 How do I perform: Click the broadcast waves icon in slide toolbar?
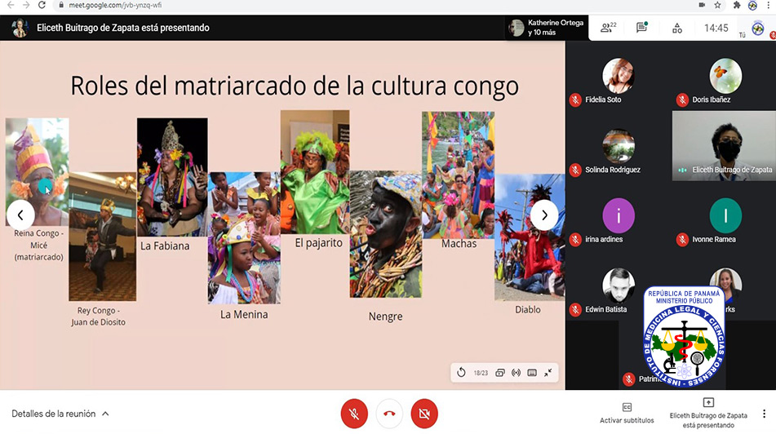click(x=516, y=373)
